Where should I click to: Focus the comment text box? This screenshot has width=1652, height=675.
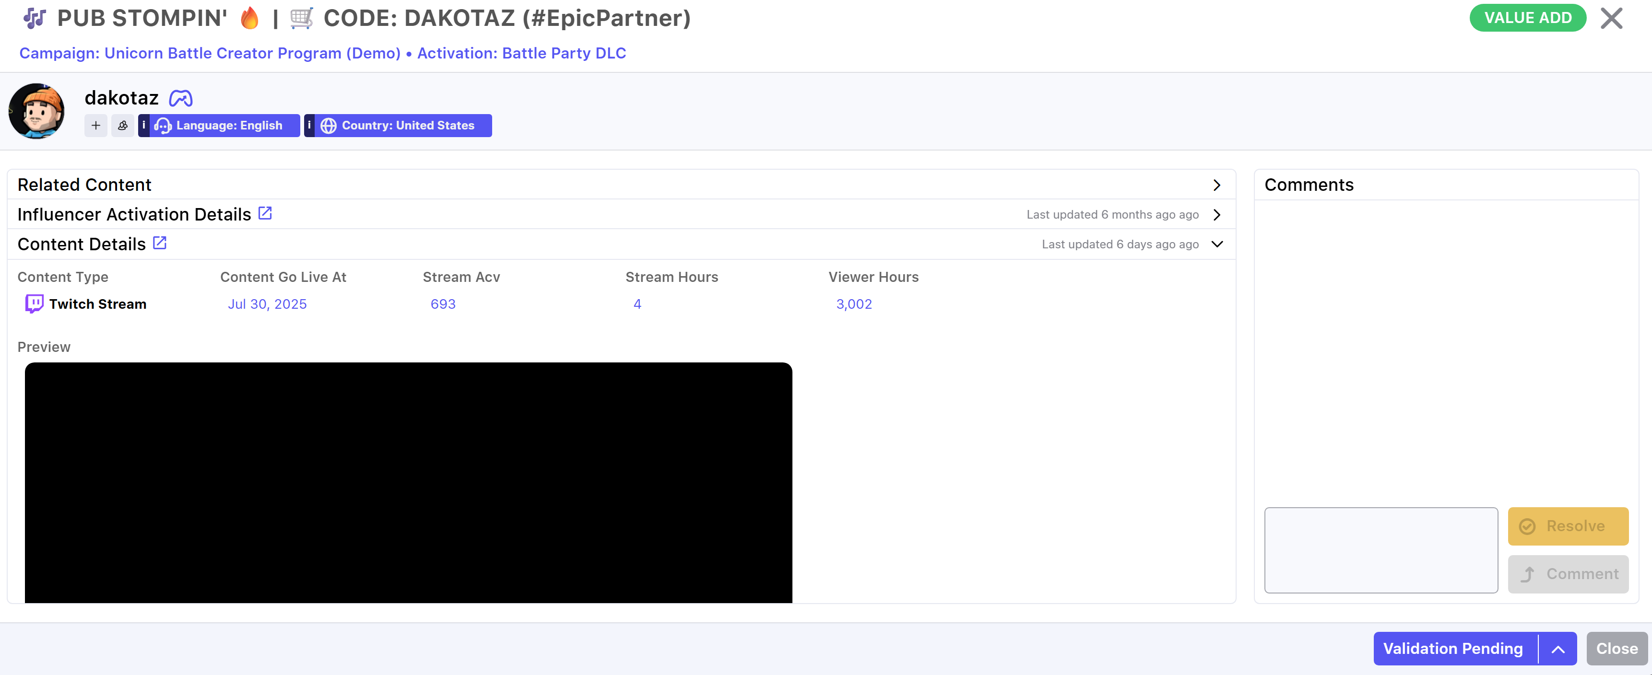(1381, 550)
